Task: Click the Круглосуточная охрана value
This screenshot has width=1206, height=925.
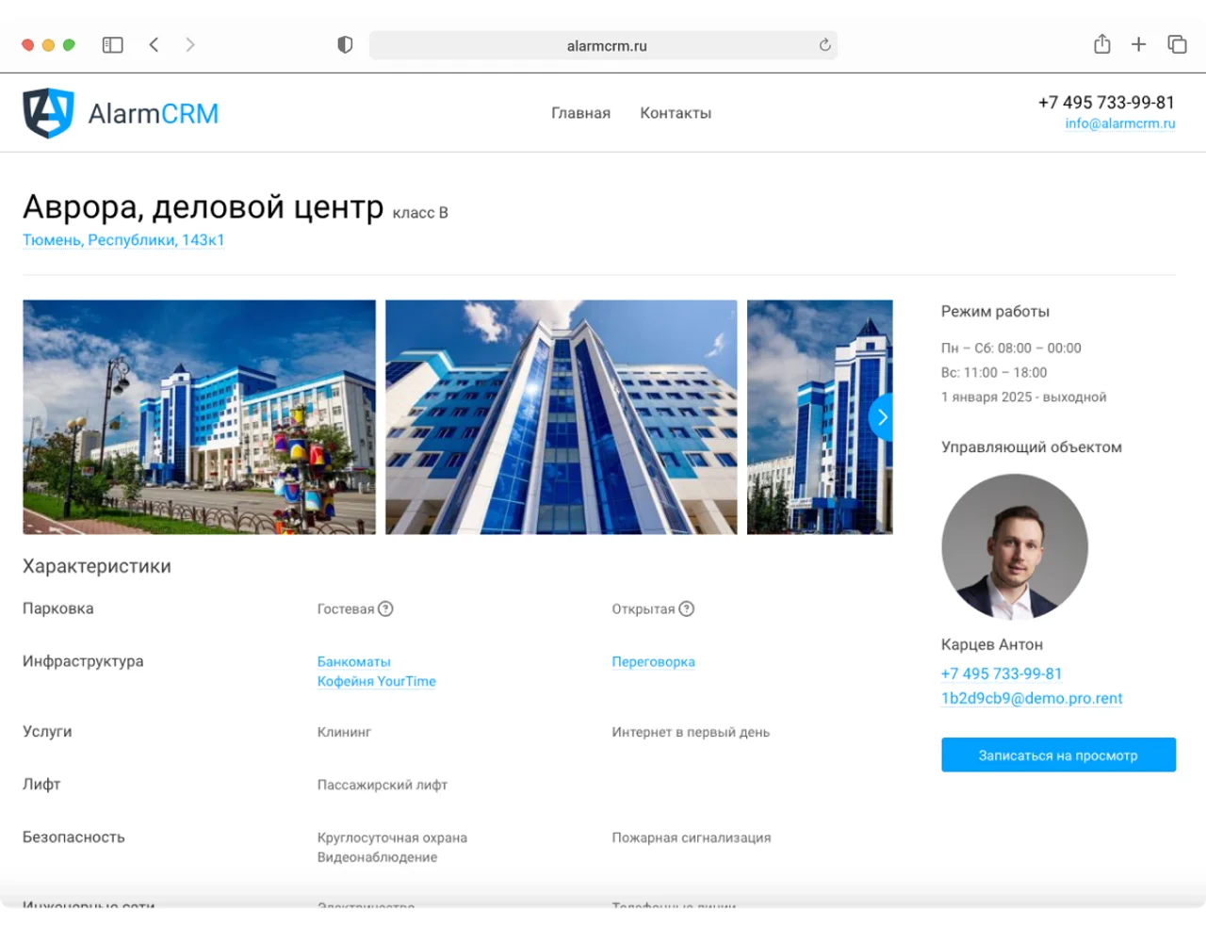Action: [392, 837]
